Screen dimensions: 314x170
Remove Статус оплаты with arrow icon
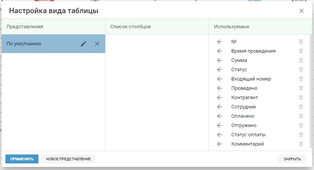pos(220,135)
